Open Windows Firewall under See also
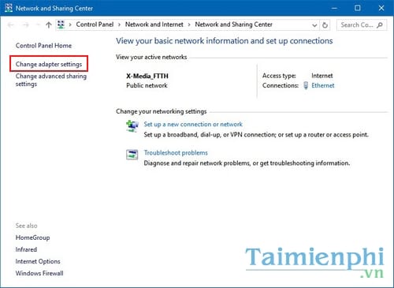The image size is (394, 288). point(39,273)
